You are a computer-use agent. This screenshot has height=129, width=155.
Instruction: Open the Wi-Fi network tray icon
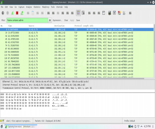pos(138,126)
